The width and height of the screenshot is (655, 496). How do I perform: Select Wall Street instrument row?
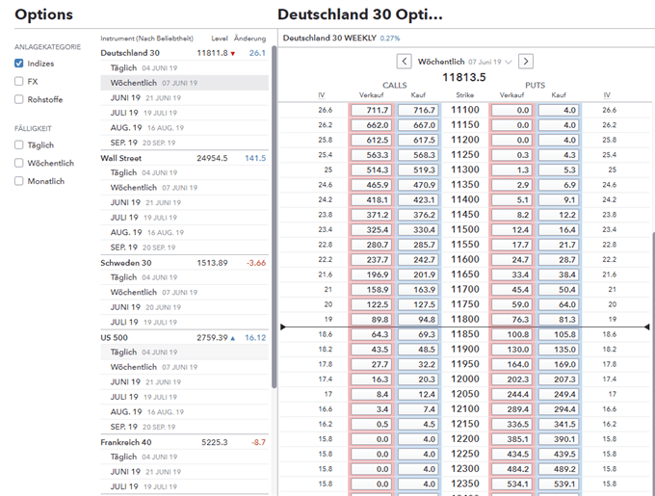[184, 158]
